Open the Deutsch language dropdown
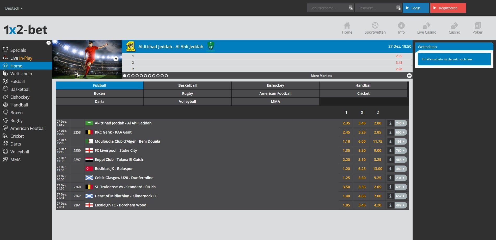The height and width of the screenshot is (240, 496). pyautogui.click(x=14, y=8)
